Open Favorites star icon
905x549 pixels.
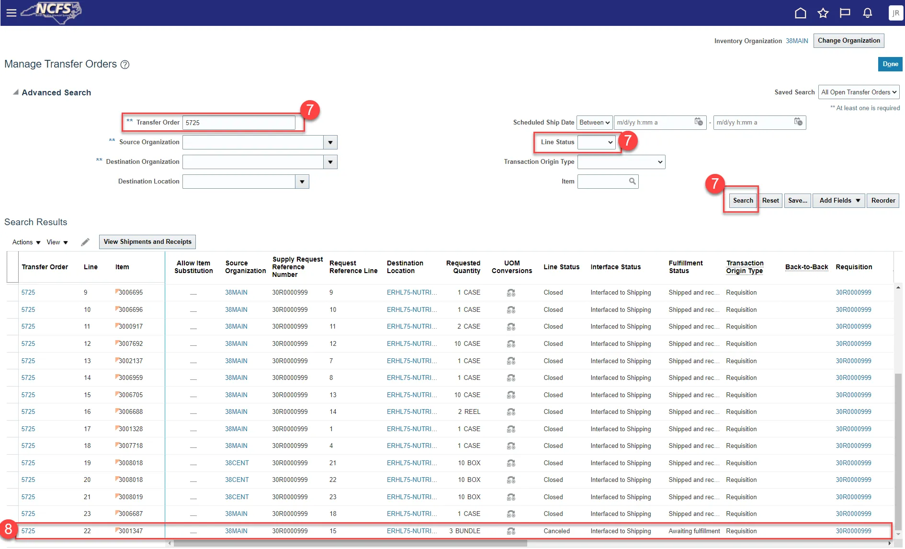point(823,13)
